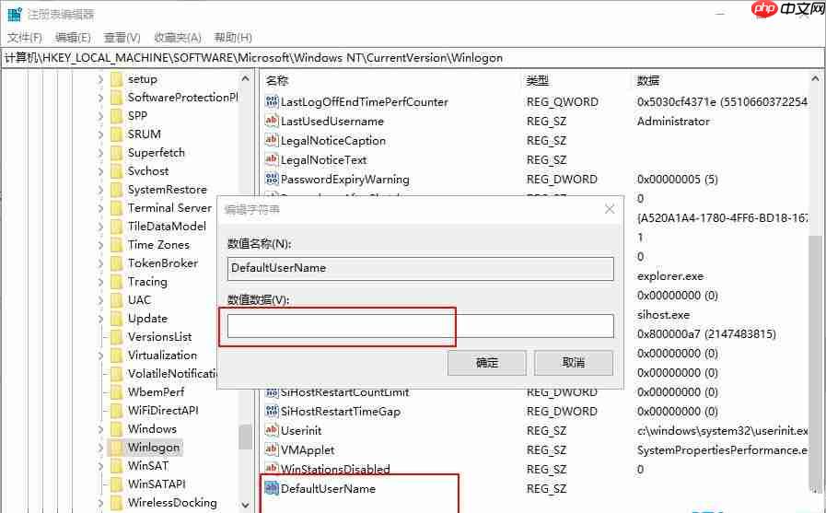
Task: Select the VersionsList tree key
Action: pyautogui.click(x=159, y=337)
